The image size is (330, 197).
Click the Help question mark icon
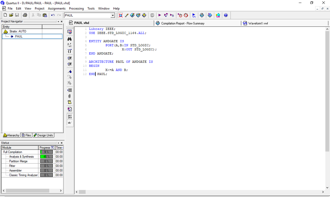226,15
